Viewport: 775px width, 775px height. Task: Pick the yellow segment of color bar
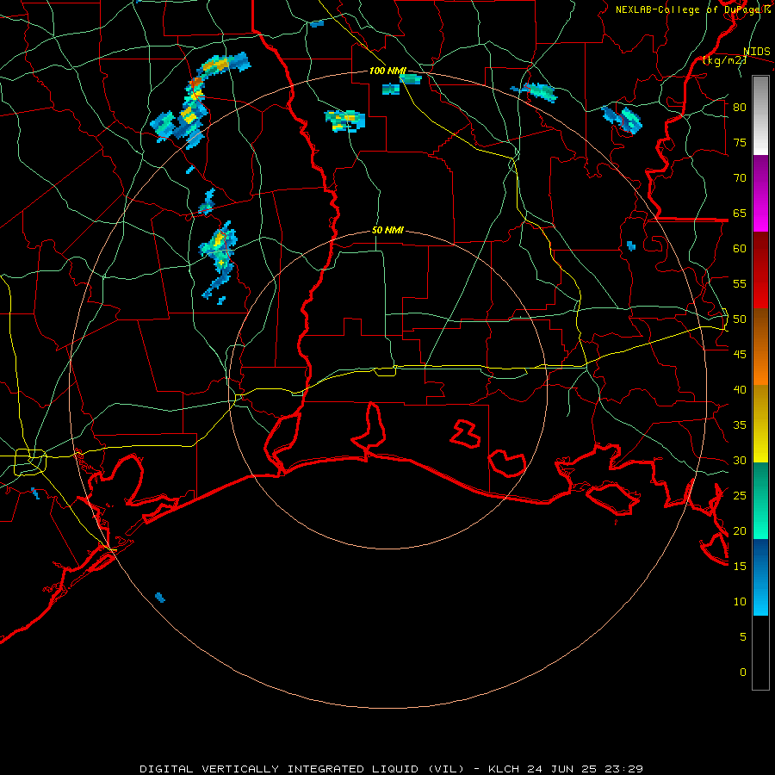(760, 424)
